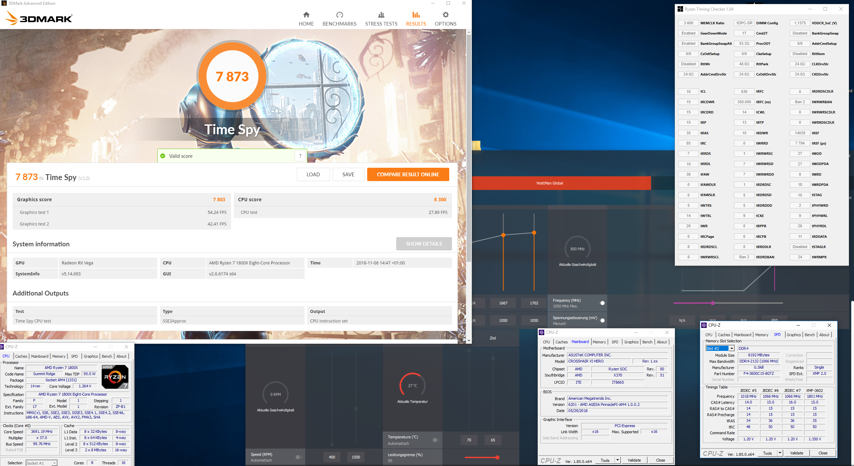Toggle the Temperature (°C) automatic switch
The width and height of the screenshot is (854, 466).
tap(436, 440)
